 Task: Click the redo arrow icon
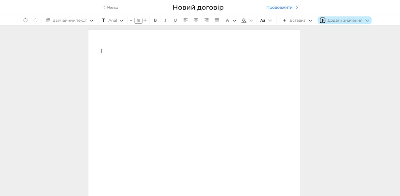pos(35,20)
